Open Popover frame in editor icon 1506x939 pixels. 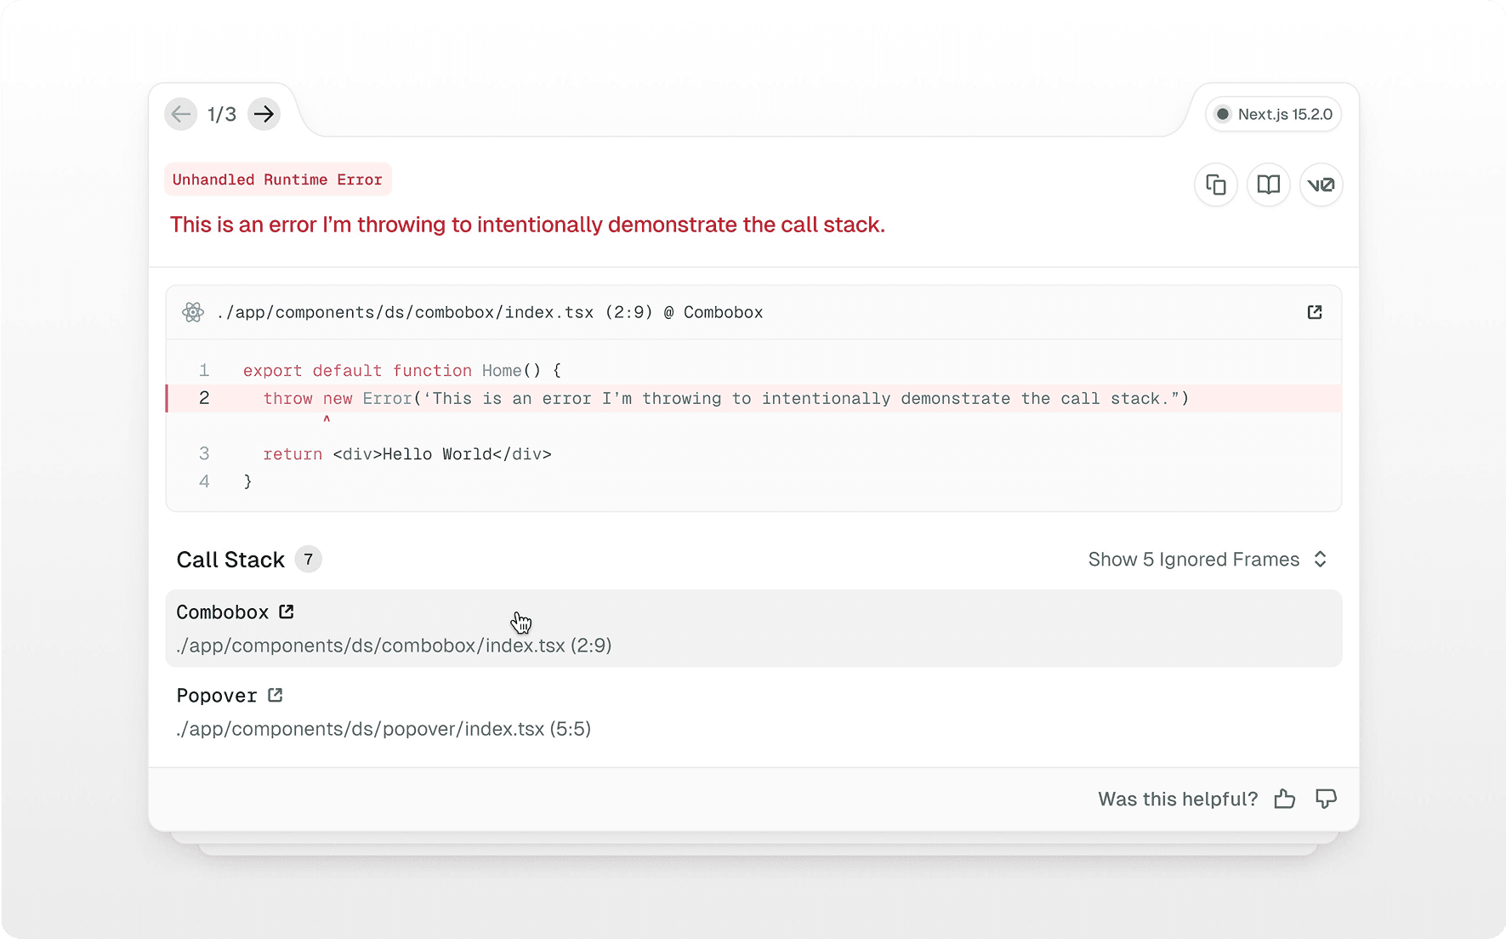[275, 695]
